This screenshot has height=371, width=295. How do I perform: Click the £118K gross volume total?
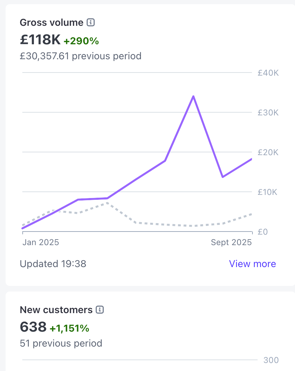tap(40, 40)
